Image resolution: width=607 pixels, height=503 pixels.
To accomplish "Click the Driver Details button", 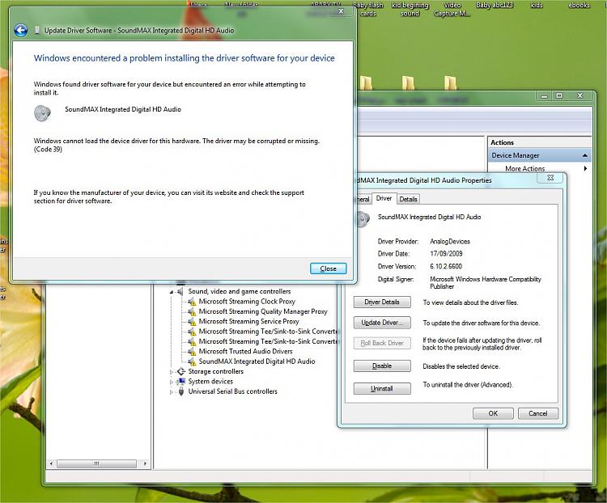I will pyautogui.click(x=382, y=302).
